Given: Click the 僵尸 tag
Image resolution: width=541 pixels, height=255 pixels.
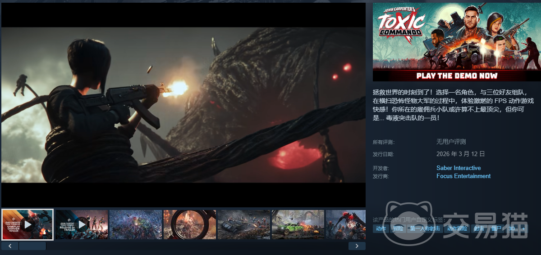Looking at the screenshot, I should (x=496, y=229).
